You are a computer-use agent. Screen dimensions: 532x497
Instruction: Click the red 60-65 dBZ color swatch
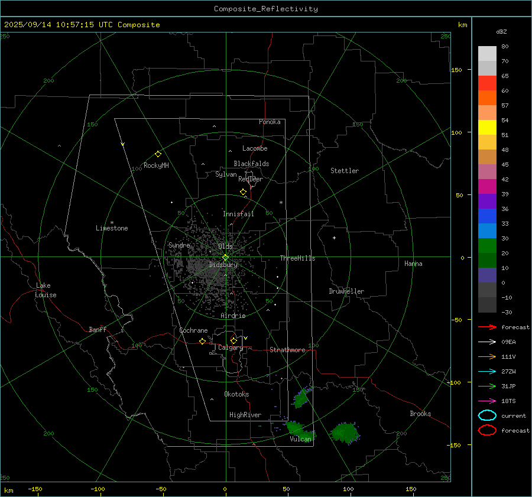coord(487,83)
